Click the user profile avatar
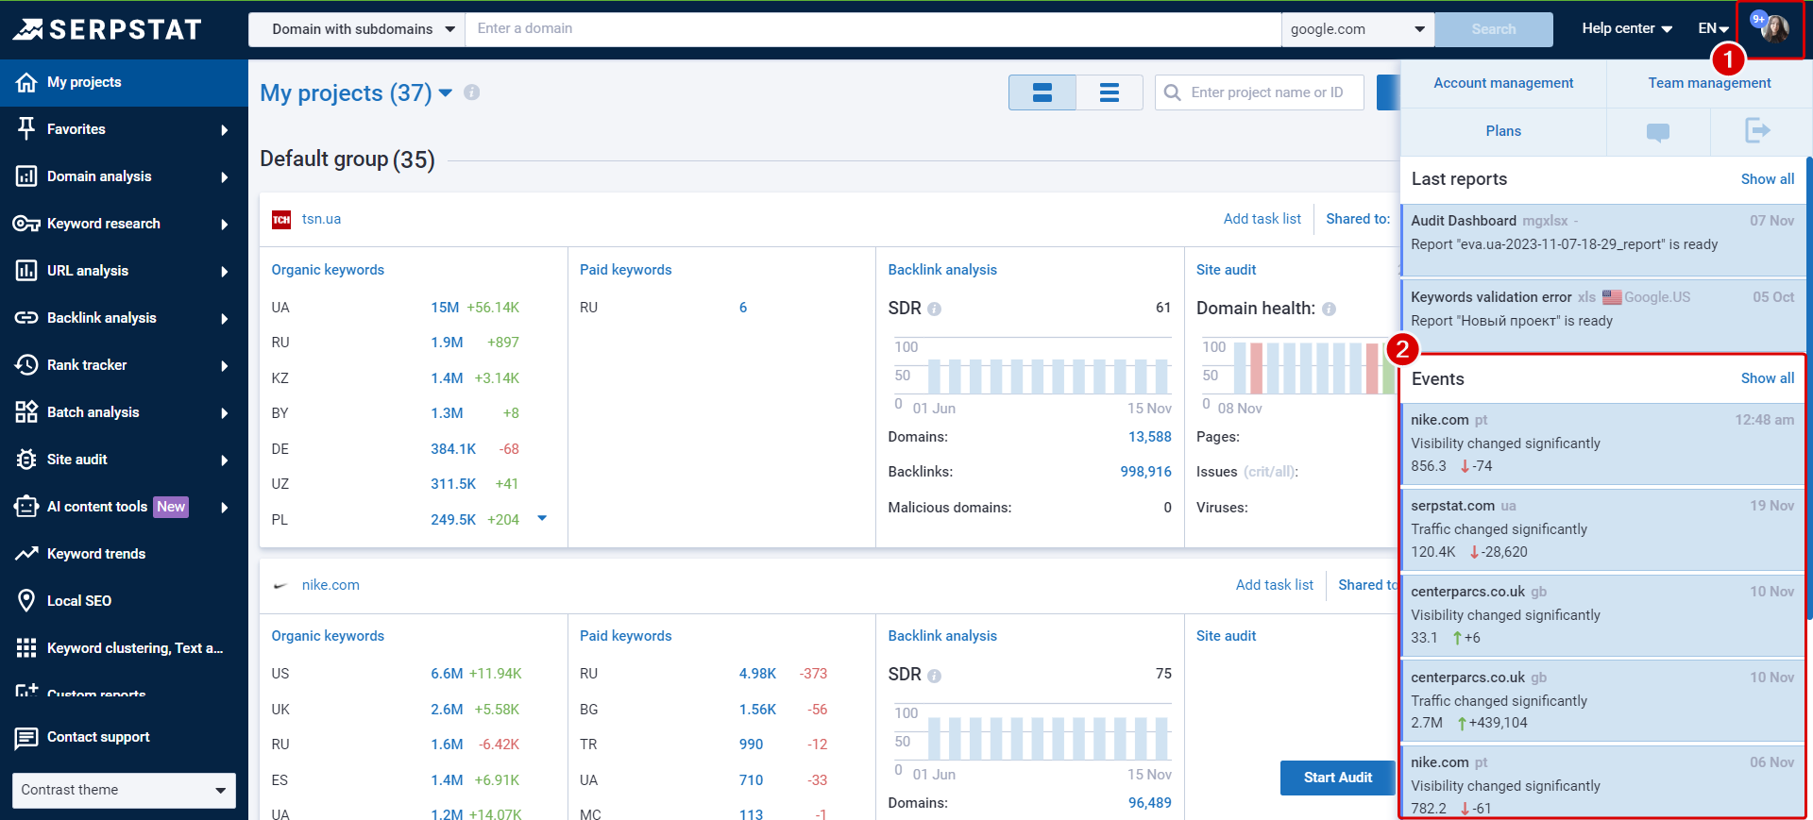 [x=1773, y=28]
